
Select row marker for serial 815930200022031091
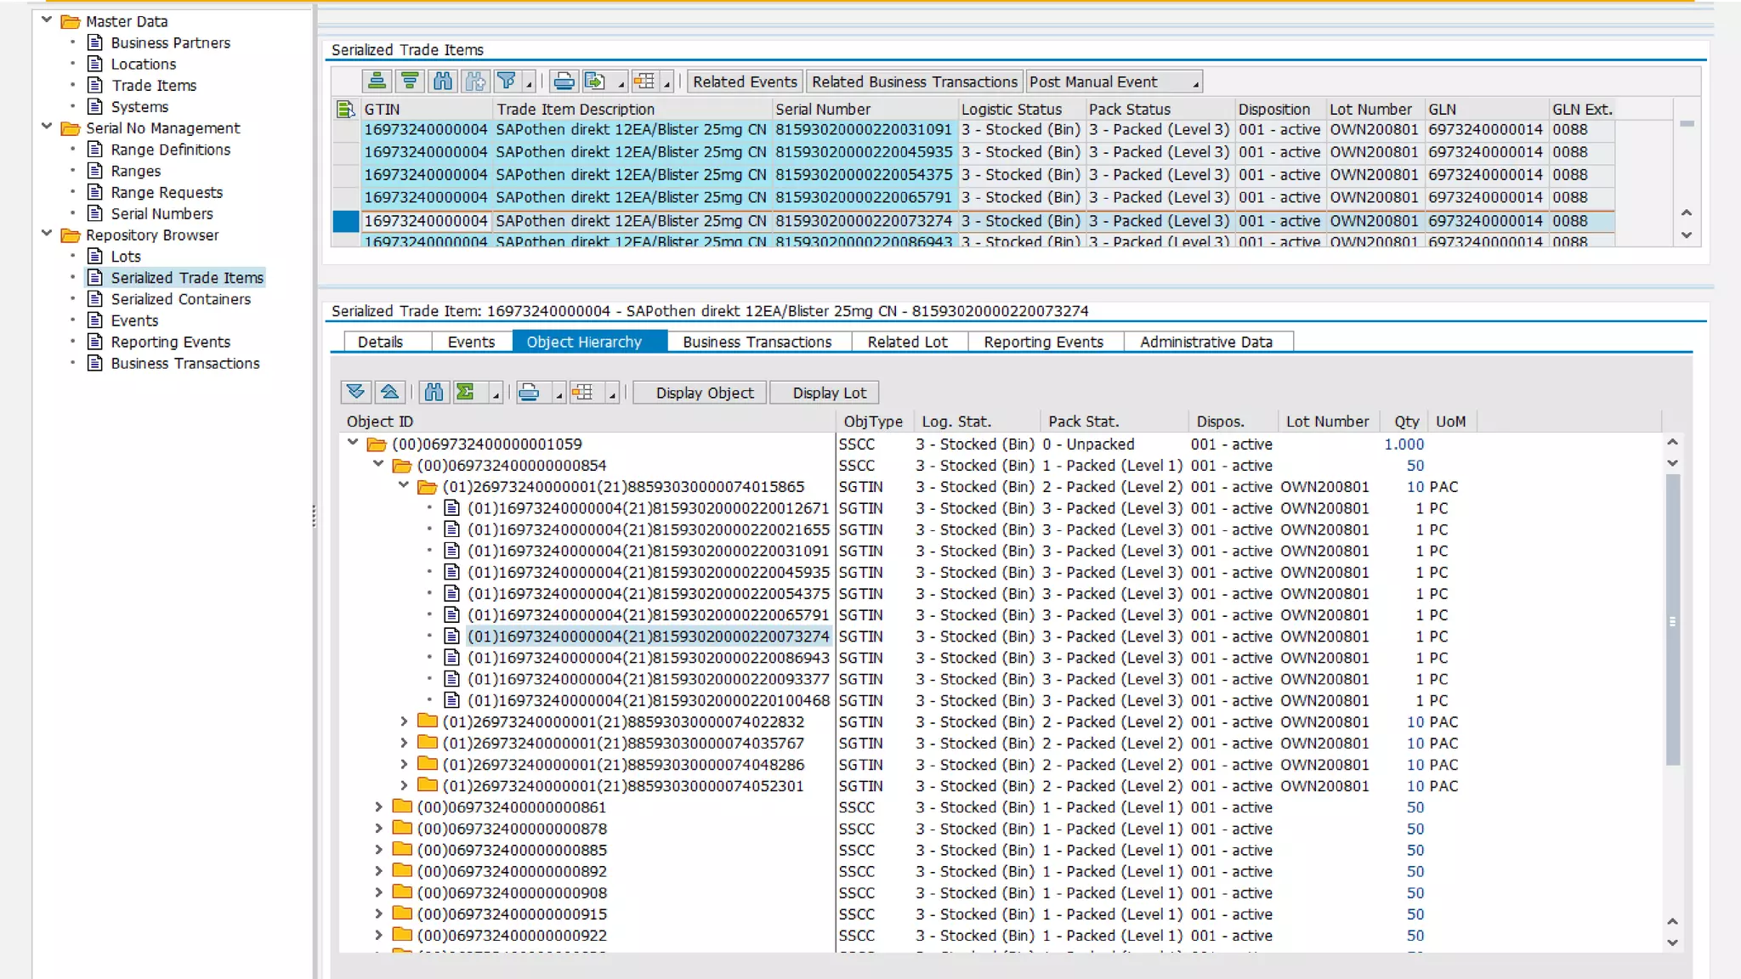(x=345, y=130)
